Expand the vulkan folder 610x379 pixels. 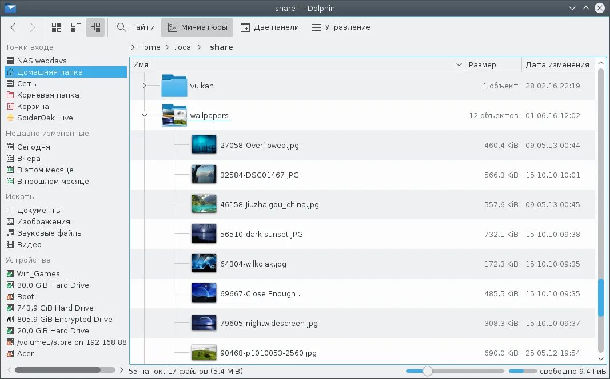pos(144,86)
